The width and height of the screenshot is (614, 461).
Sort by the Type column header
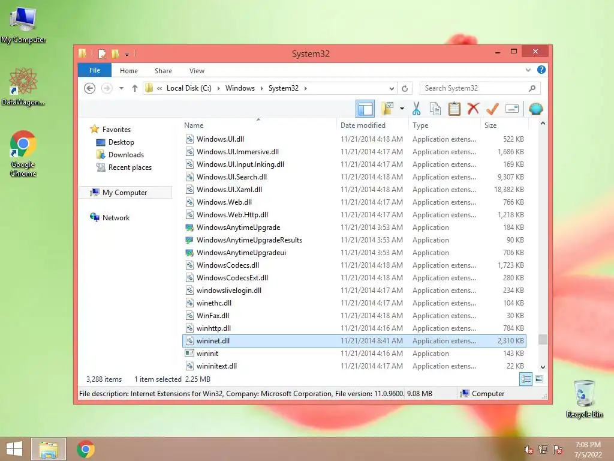[444, 125]
